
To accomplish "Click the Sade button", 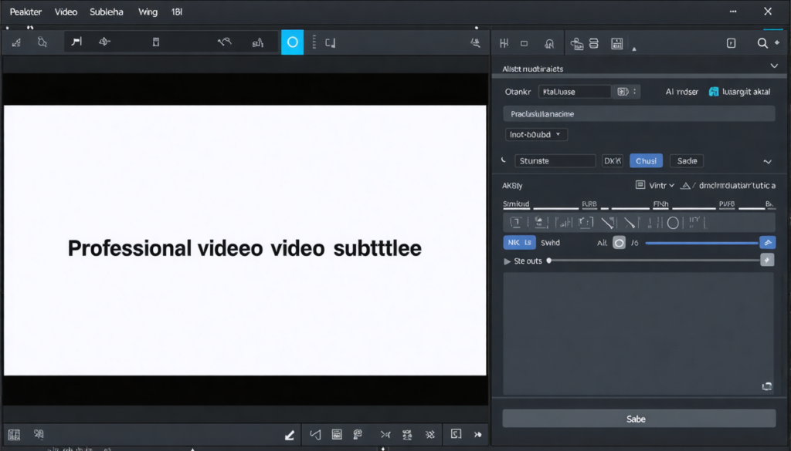I will [x=686, y=160].
